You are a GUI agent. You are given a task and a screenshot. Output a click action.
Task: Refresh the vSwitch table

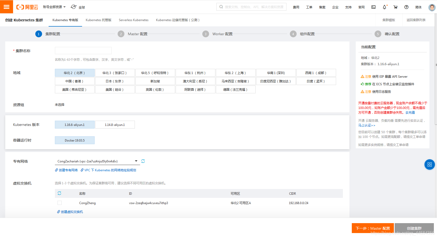(x=59, y=193)
